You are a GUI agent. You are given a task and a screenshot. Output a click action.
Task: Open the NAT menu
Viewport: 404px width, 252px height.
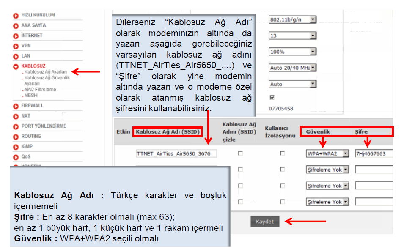[25, 116]
